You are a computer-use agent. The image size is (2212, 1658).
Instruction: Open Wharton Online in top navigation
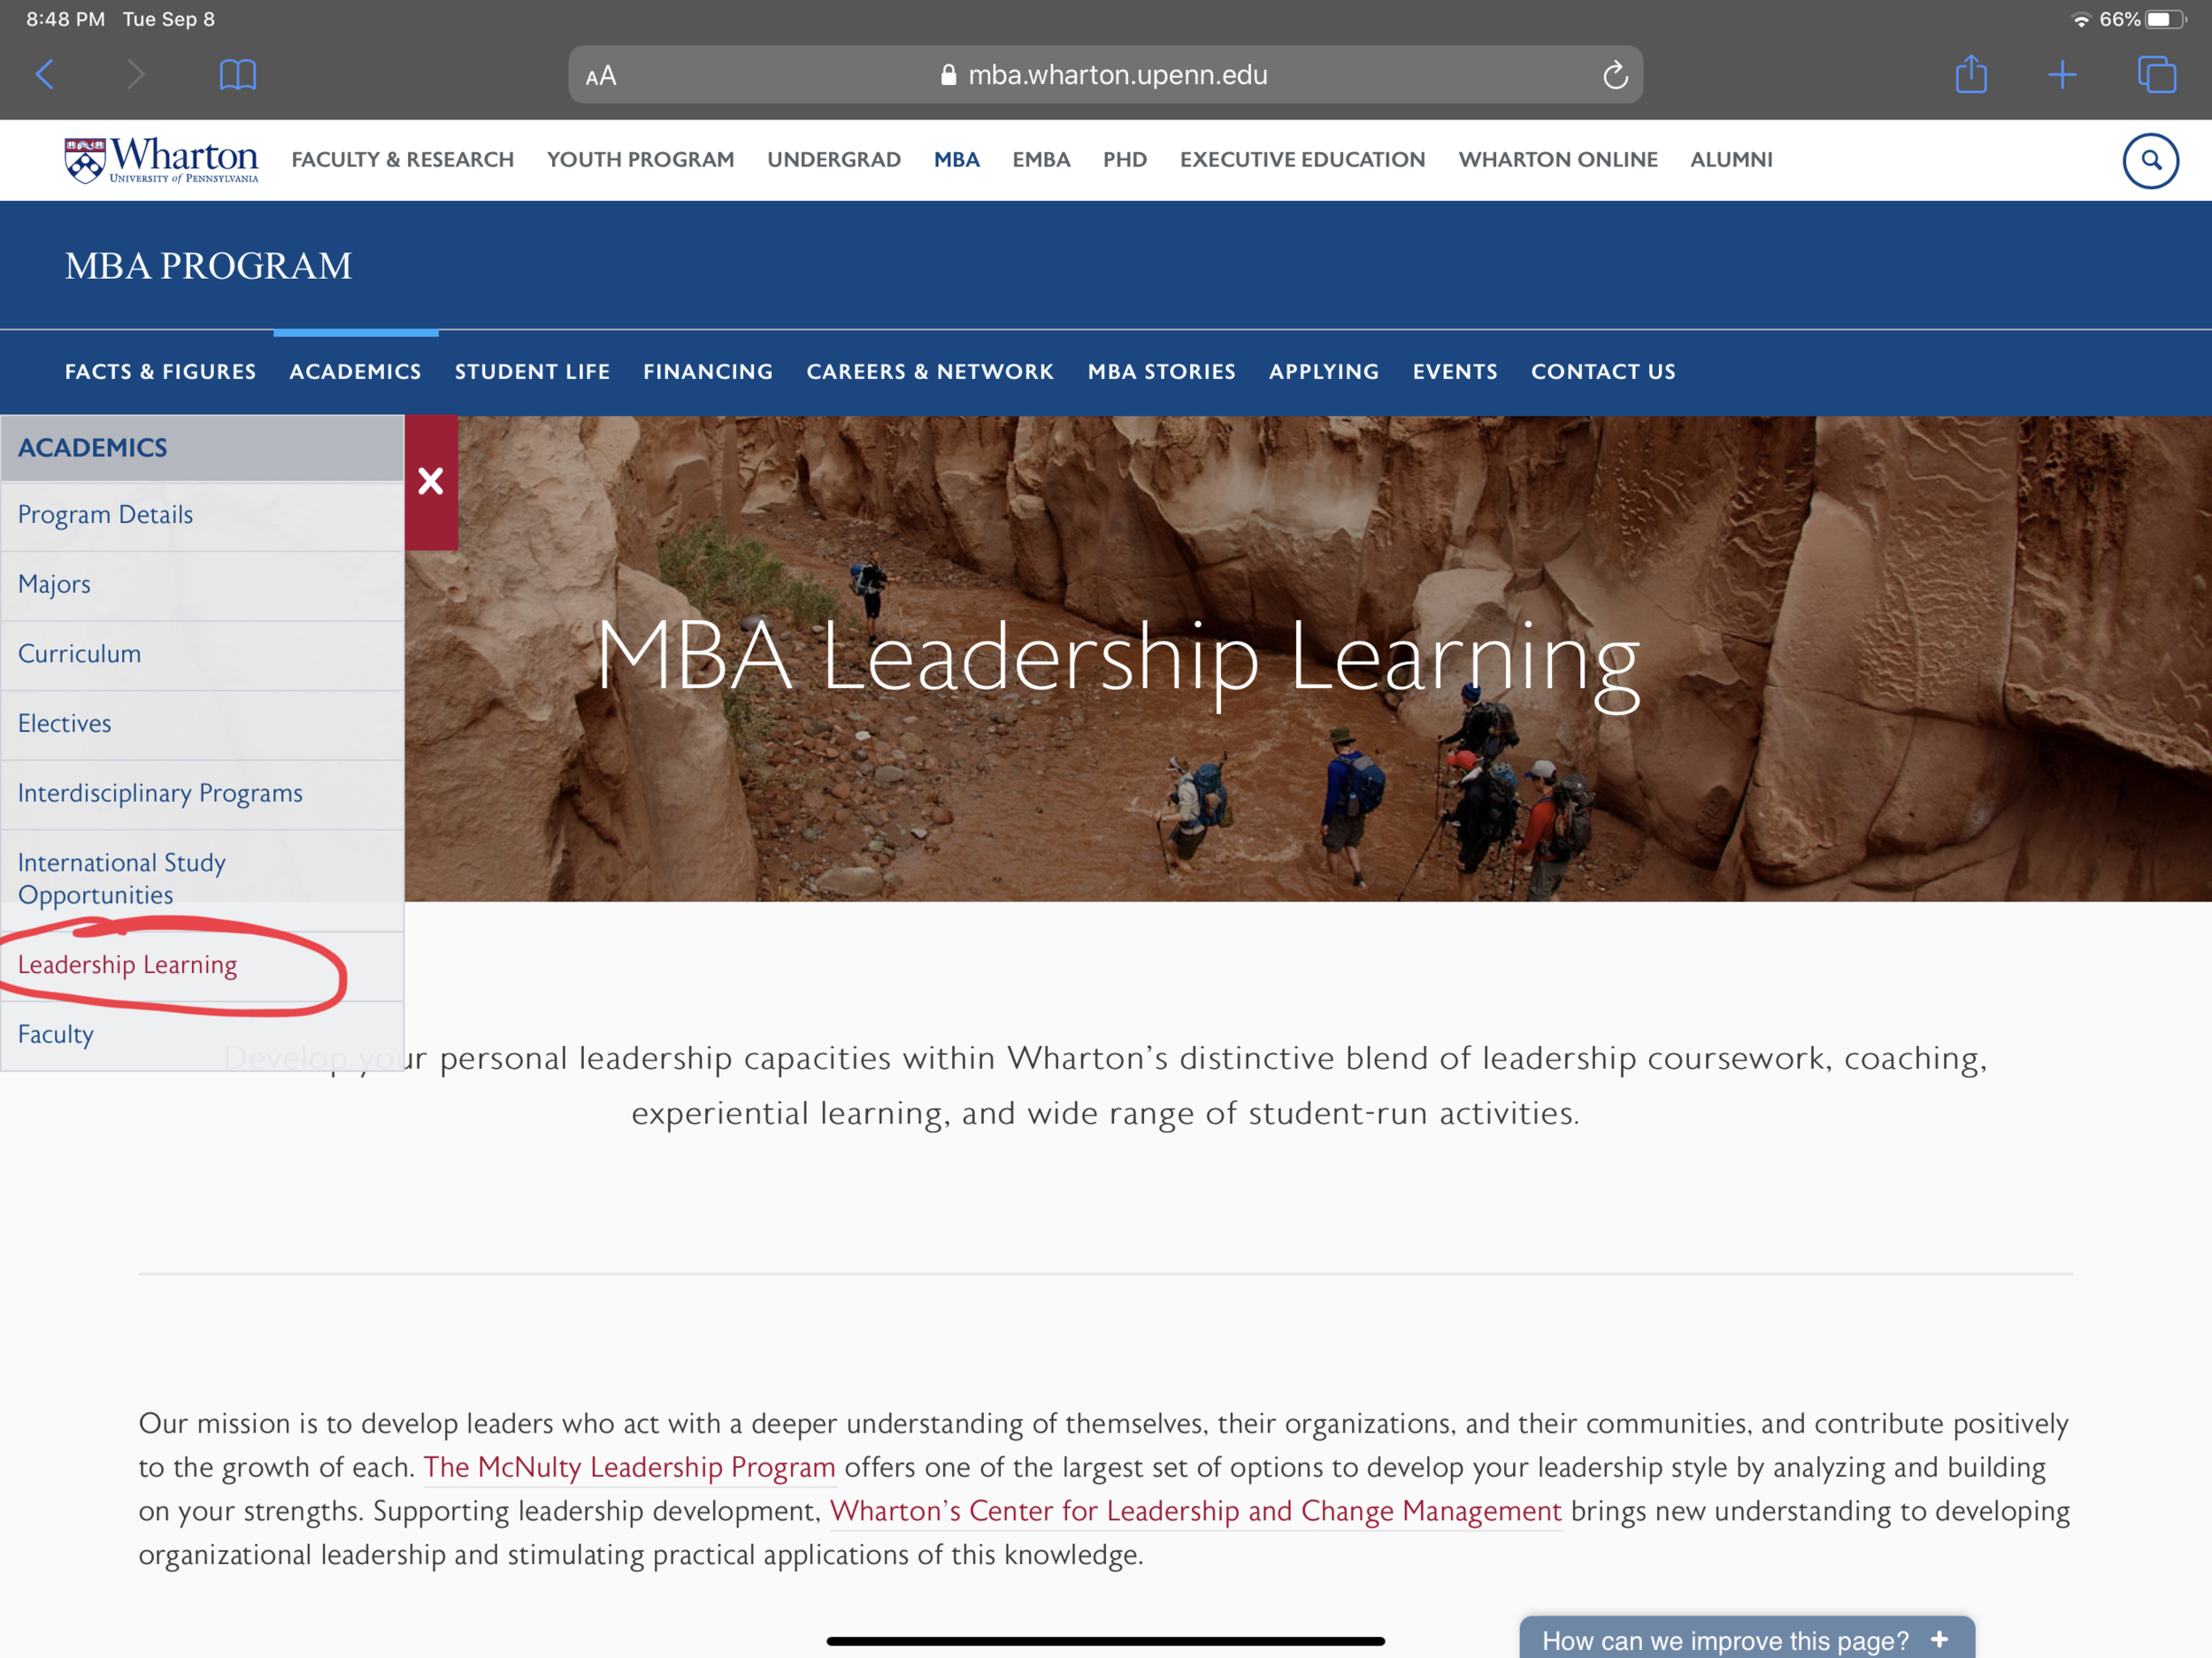1558,160
